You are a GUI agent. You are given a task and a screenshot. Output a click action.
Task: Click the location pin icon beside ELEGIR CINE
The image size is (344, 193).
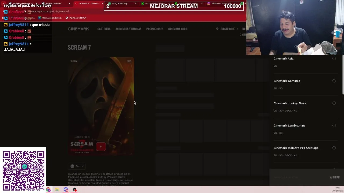(x=217, y=29)
